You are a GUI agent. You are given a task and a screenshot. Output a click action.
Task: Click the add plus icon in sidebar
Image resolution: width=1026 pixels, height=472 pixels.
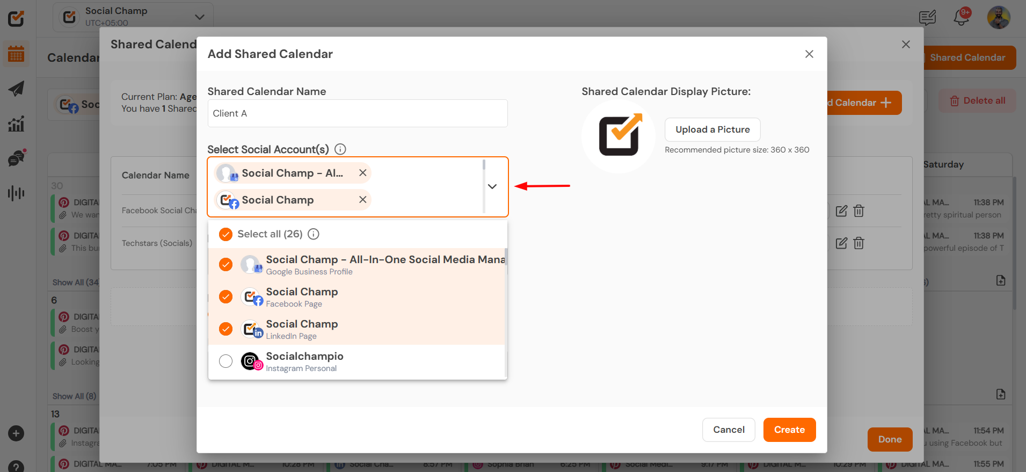[16, 433]
